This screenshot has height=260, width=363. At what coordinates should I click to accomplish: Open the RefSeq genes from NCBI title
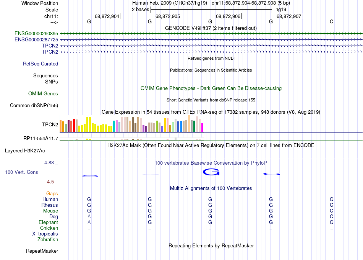coord(211,58)
